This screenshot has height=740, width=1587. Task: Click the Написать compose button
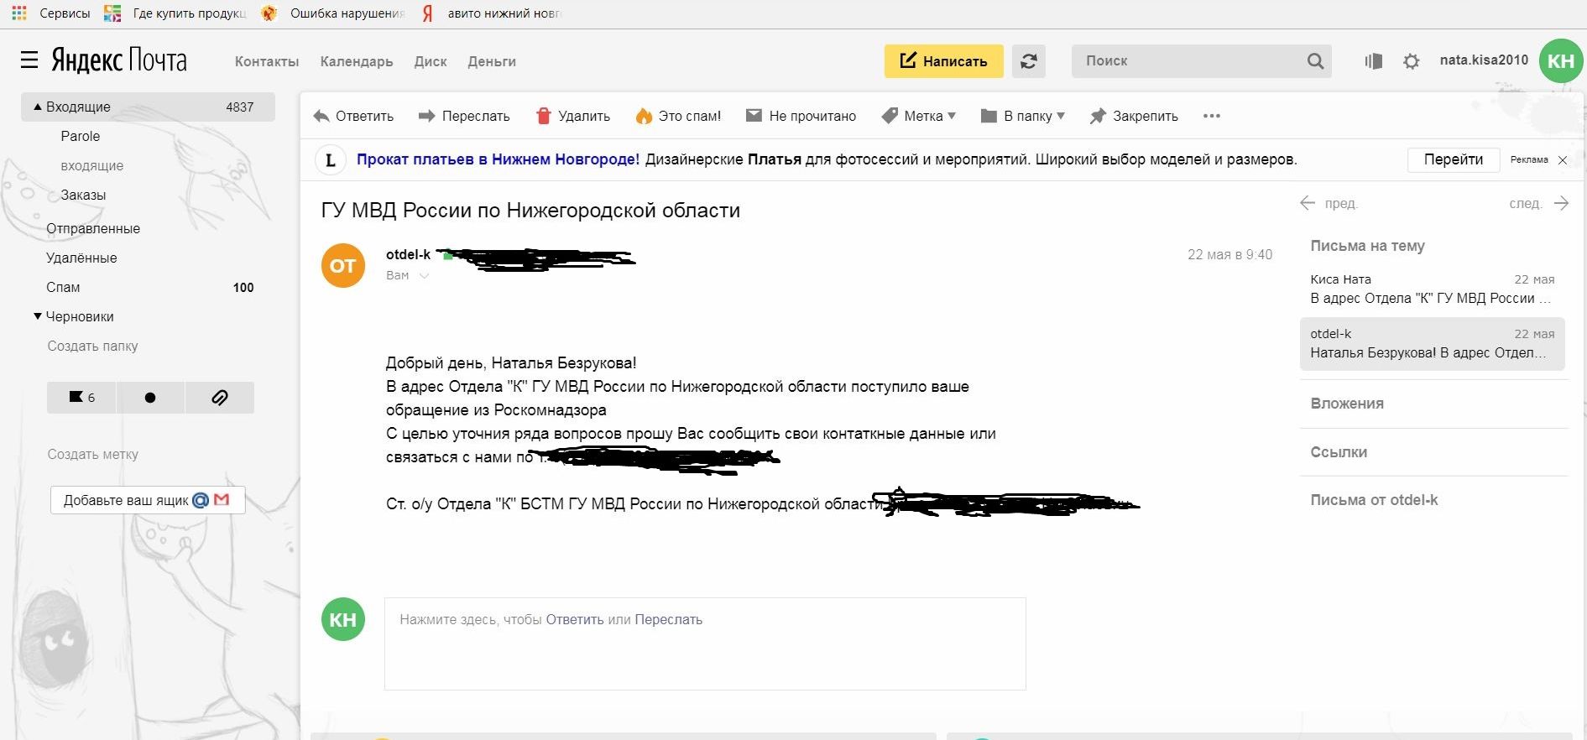click(x=943, y=61)
